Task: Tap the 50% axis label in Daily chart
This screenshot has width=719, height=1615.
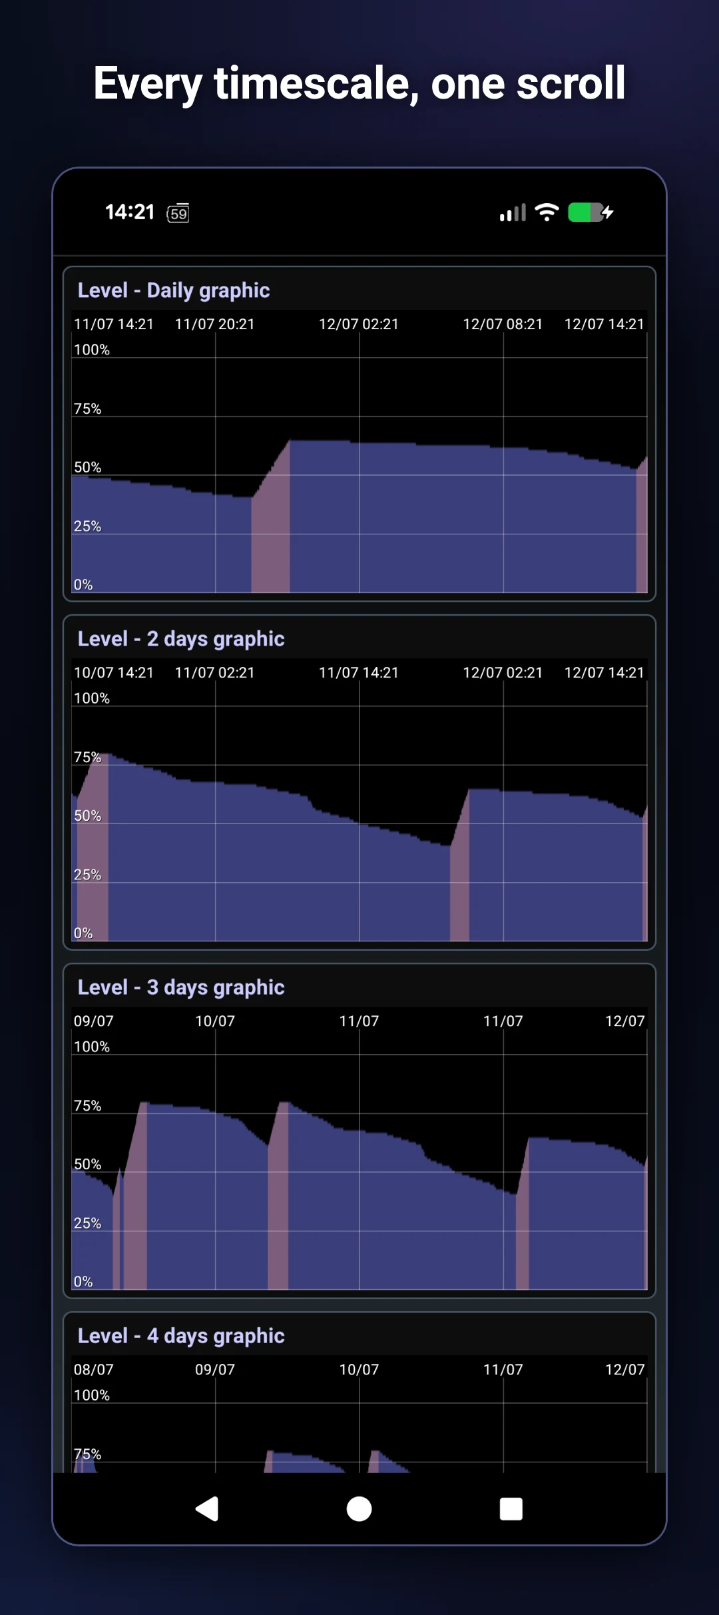Action: click(x=88, y=468)
